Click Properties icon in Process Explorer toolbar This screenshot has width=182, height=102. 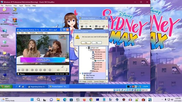click(x=104, y=26)
